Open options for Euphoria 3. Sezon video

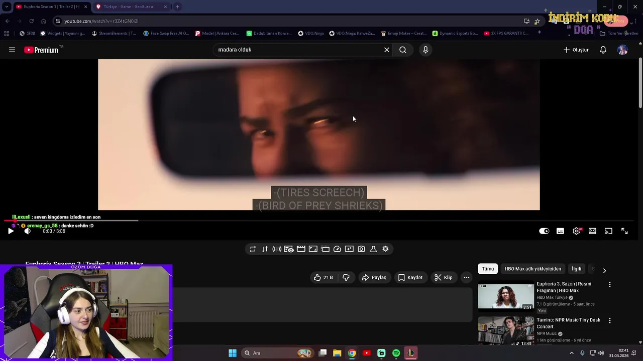click(x=610, y=284)
